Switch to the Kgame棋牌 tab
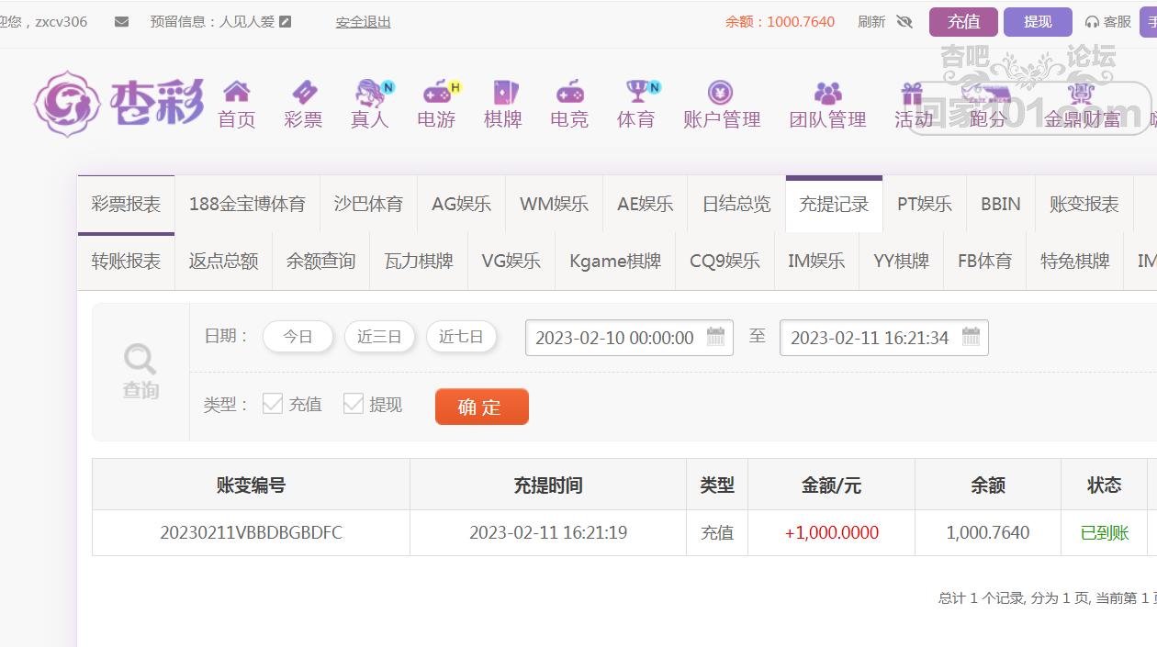1157x647 pixels. (x=615, y=262)
